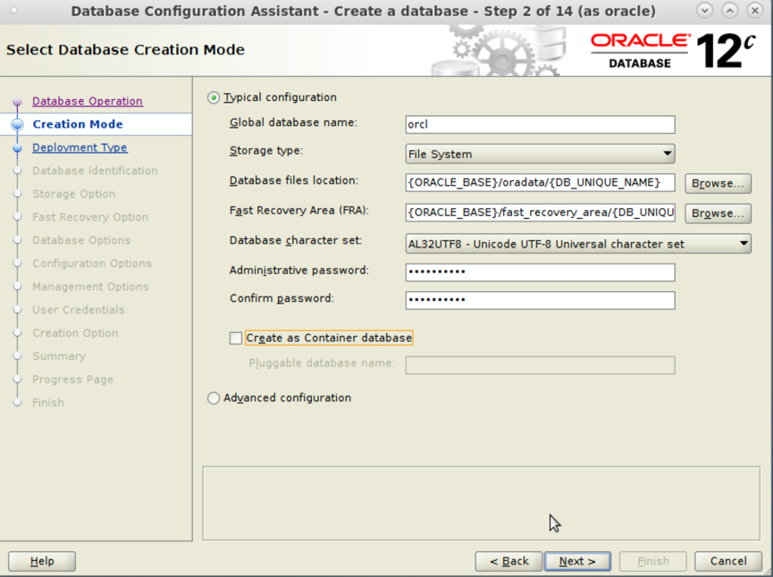Enable Create as Container database checkbox
Viewport: 773px width, 577px height.
(236, 338)
